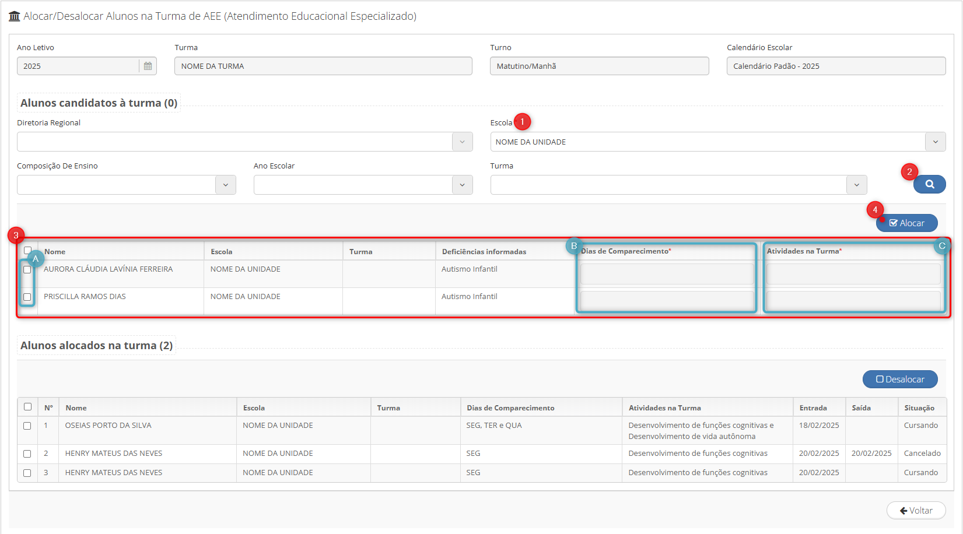
Task: Click the Desalocar button
Action: click(x=900, y=379)
